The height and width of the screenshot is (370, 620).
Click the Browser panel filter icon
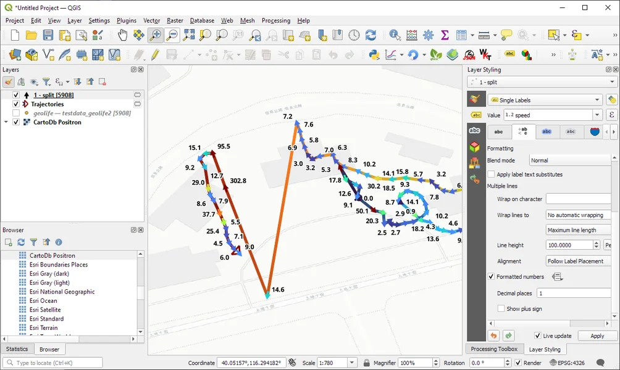tap(33, 242)
